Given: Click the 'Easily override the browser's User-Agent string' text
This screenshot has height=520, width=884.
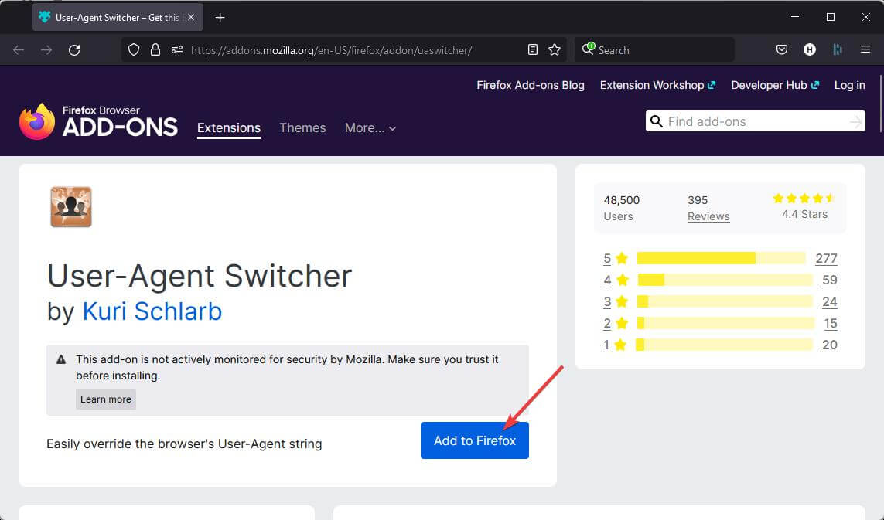Looking at the screenshot, I should [x=184, y=444].
